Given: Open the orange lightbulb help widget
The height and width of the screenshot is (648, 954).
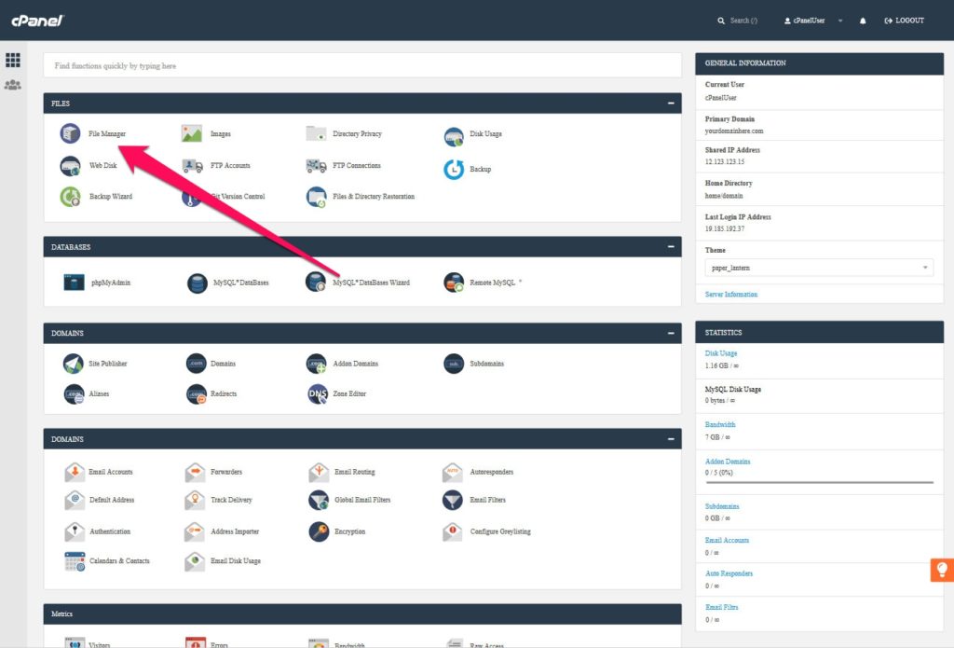Looking at the screenshot, I should point(941,570).
